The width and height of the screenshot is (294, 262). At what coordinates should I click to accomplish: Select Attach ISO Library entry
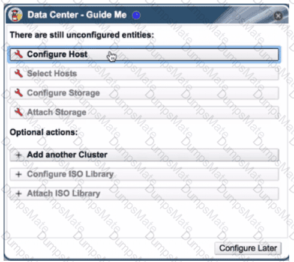(144, 193)
